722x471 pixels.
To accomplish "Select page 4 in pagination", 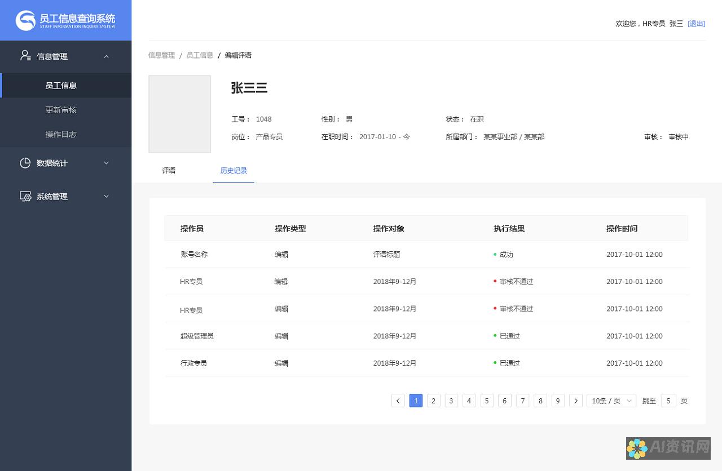I will 469,401.
